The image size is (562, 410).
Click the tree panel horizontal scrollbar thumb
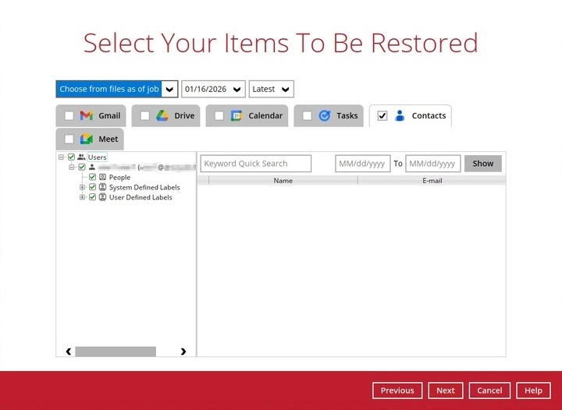(x=115, y=352)
